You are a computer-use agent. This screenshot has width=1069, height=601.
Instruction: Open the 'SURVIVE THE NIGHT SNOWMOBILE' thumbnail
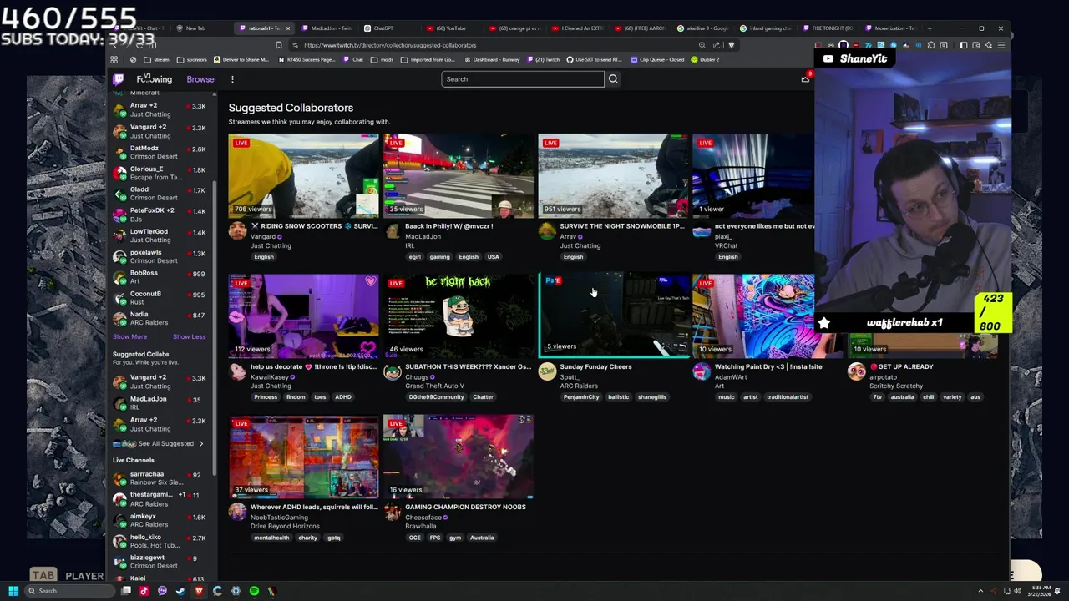[613, 175]
